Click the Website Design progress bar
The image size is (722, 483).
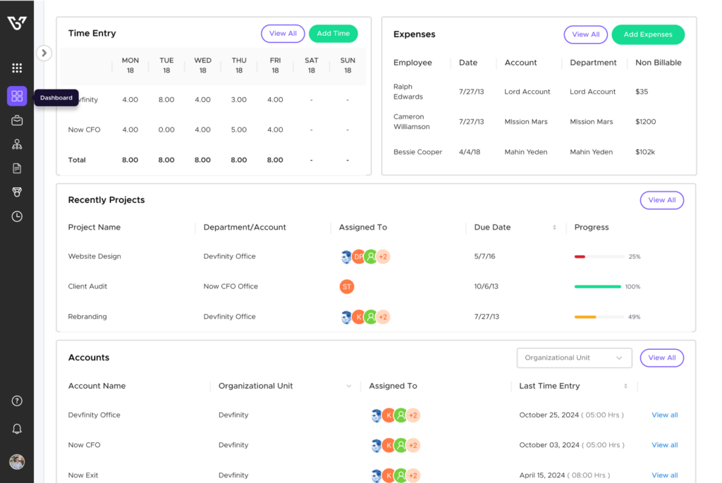(x=599, y=257)
